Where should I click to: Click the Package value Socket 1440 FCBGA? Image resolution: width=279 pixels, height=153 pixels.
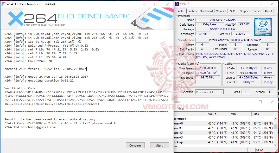pyautogui.click(x=223, y=29)
